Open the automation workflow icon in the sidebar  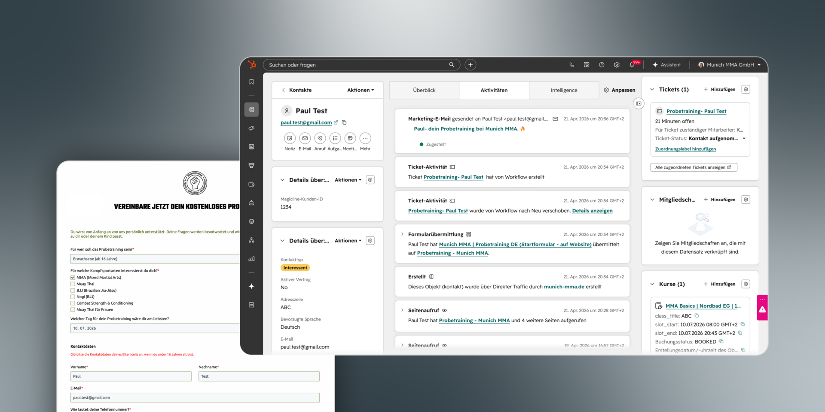point(251,240)
